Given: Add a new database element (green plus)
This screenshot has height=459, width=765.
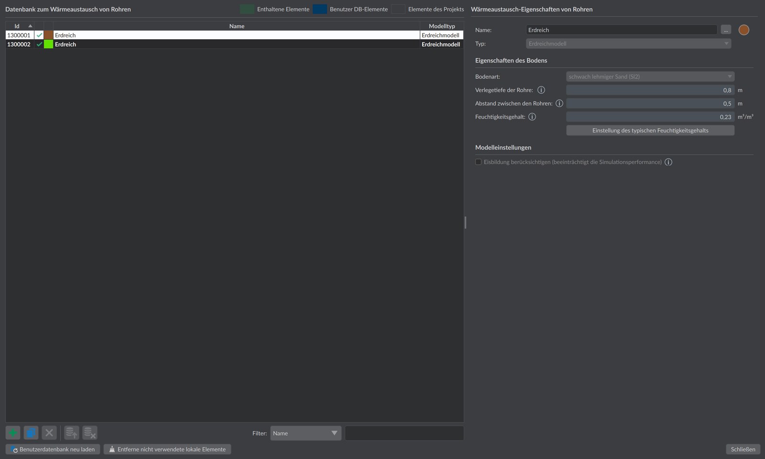Looking at the screenshot, I should 13,433.
